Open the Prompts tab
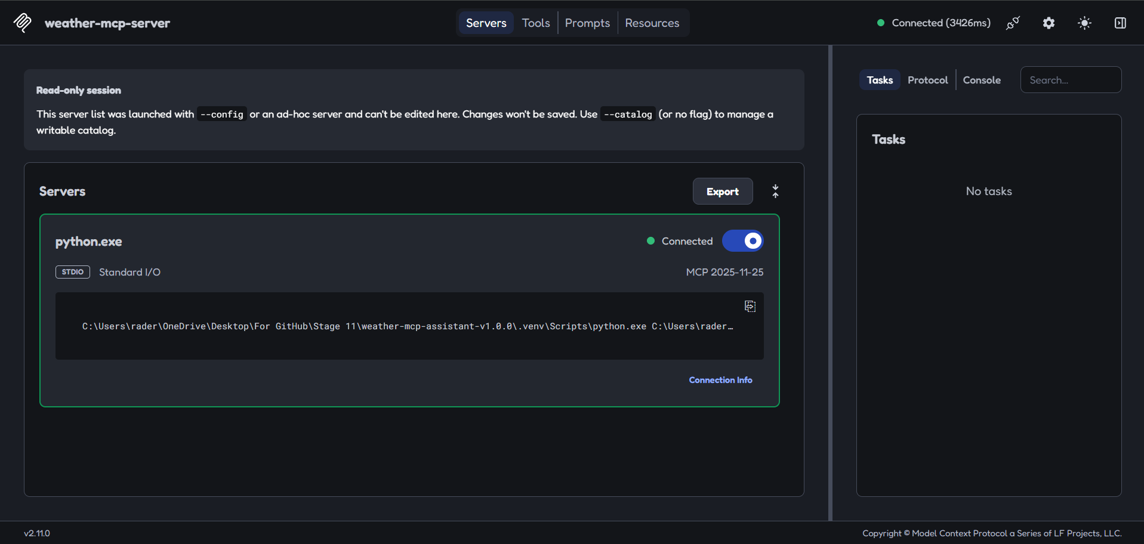The image size is (1144, 544). point(587,23)
